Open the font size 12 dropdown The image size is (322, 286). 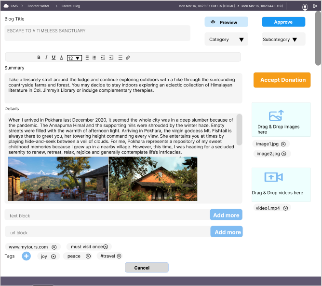click(74, 58)
